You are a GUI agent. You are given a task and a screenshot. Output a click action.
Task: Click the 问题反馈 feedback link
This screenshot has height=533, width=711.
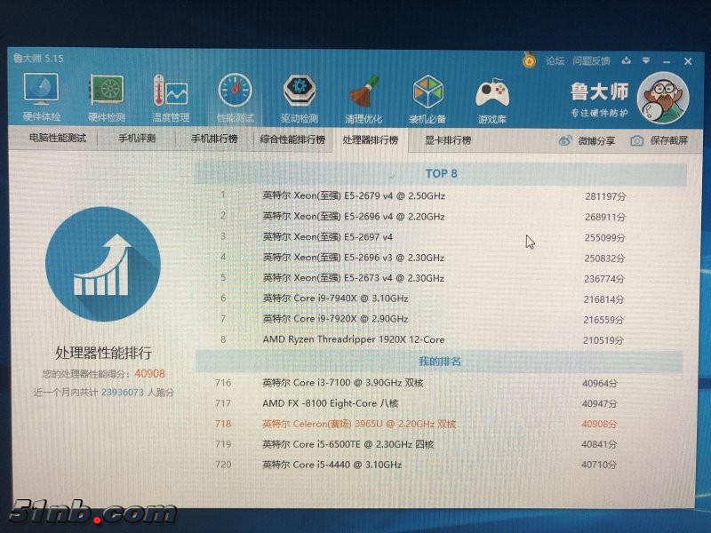[591, 60]
